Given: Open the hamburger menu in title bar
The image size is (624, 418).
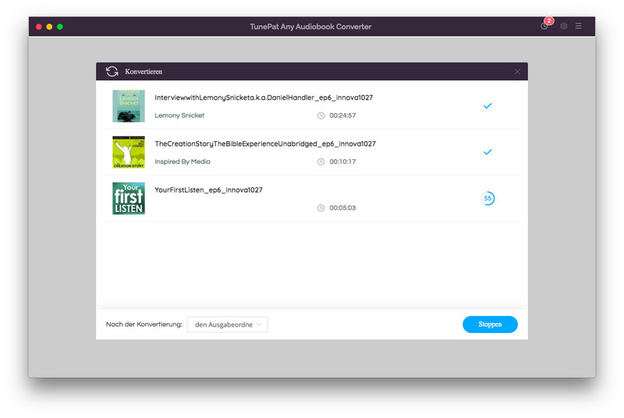Looking at the screenshot, I should [578, 27].
